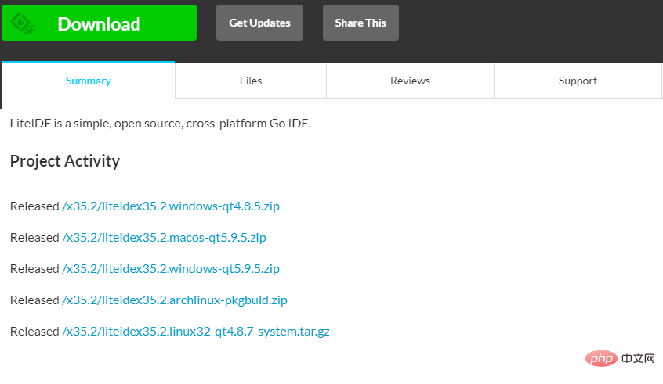Switch to the Summary tab
Image resolution: width=663 pixels, height=384 pixels.
89,81
